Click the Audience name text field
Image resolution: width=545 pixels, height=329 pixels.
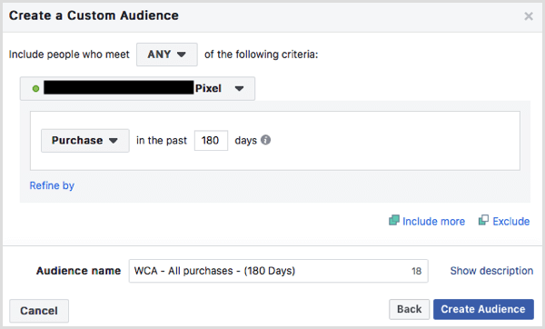coord(279,271)
